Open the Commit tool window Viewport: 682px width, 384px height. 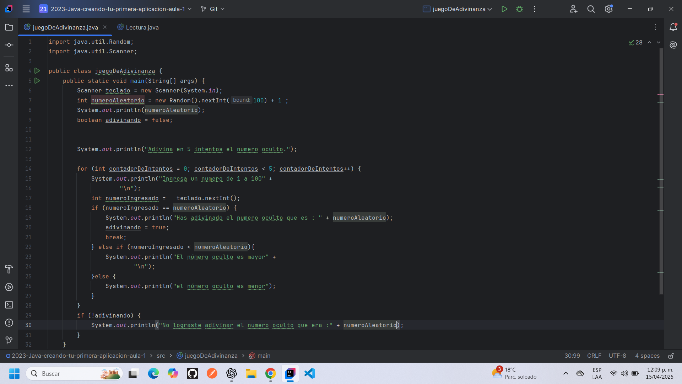click(9, 45)
